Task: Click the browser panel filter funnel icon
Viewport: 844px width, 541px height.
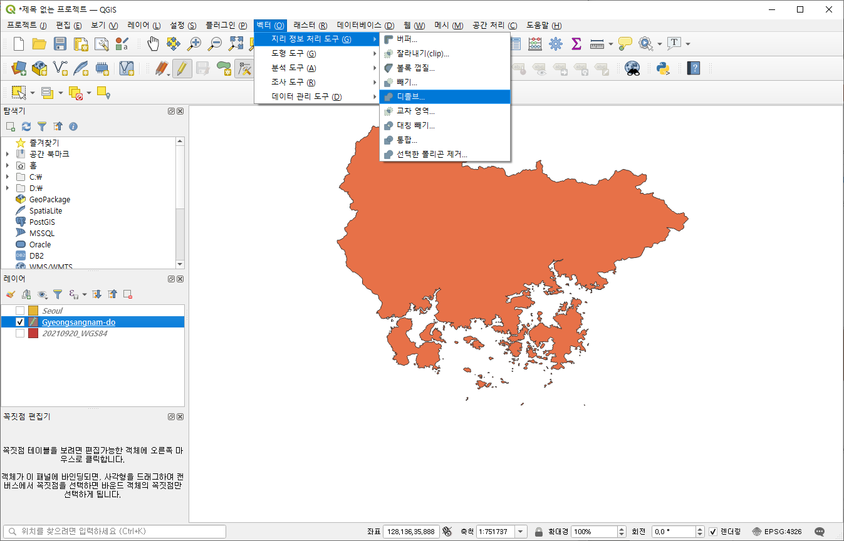Action: 41,126
